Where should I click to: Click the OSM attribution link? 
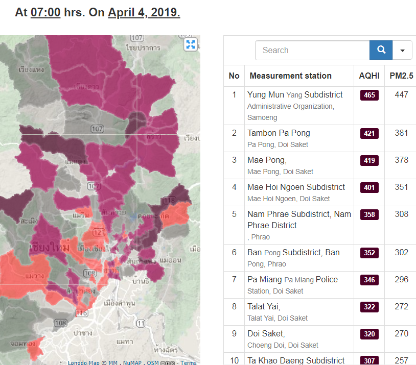pyautogui.click(x=152, y=363)
